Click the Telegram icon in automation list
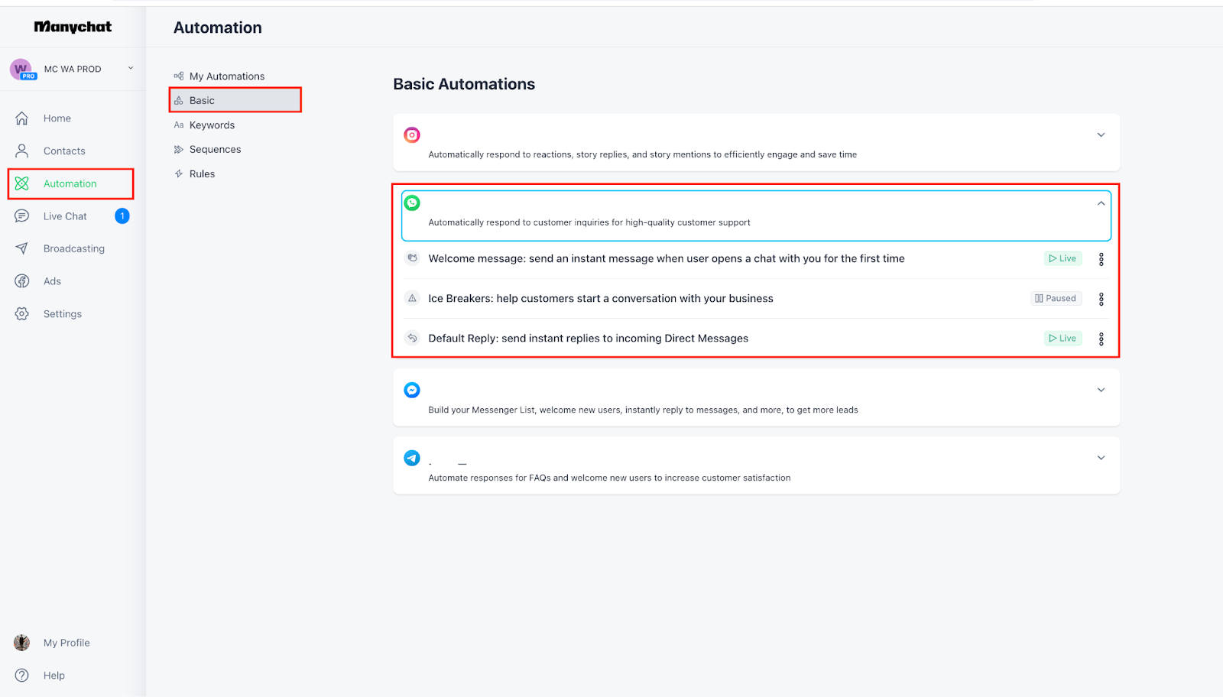 [412, 459]
